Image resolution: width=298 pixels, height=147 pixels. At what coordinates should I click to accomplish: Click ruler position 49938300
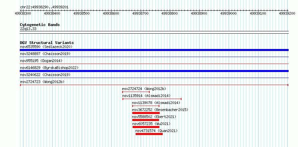[23, 13]
